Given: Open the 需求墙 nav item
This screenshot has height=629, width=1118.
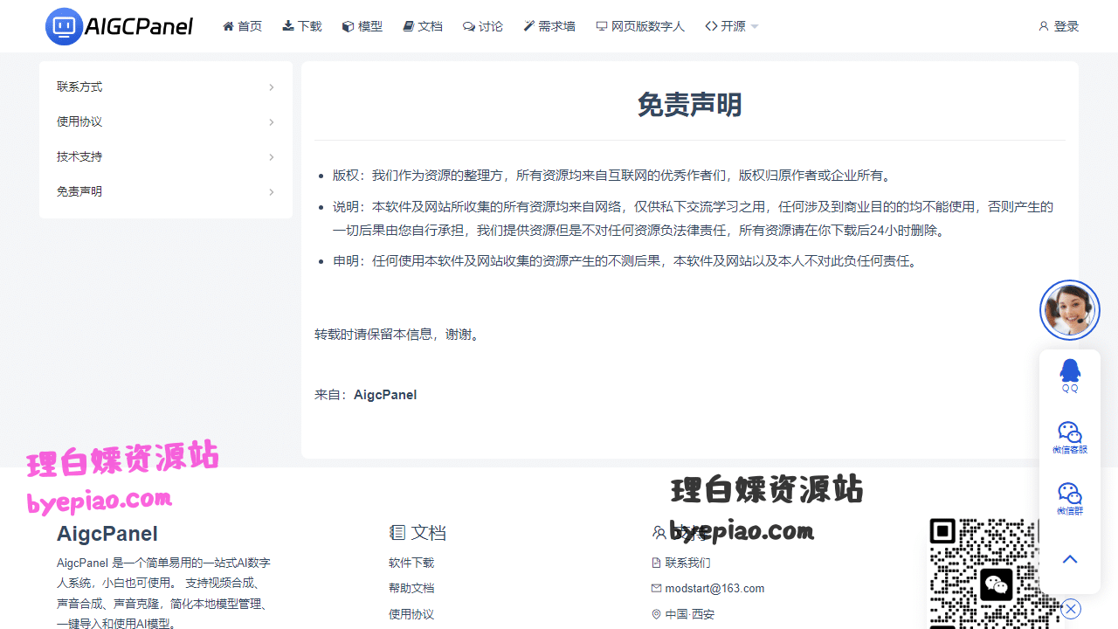Looking at the screenshot, I should 549,26.
